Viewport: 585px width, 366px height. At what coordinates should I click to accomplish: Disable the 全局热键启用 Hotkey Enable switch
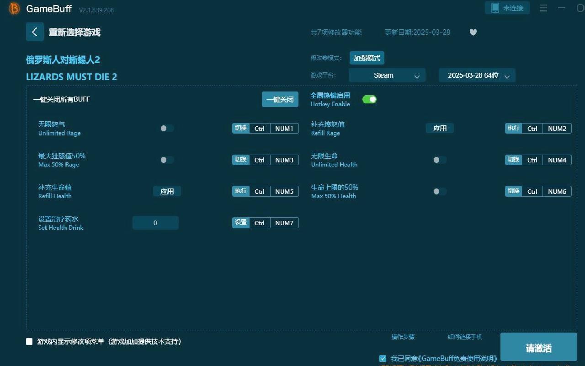point(369,99)
